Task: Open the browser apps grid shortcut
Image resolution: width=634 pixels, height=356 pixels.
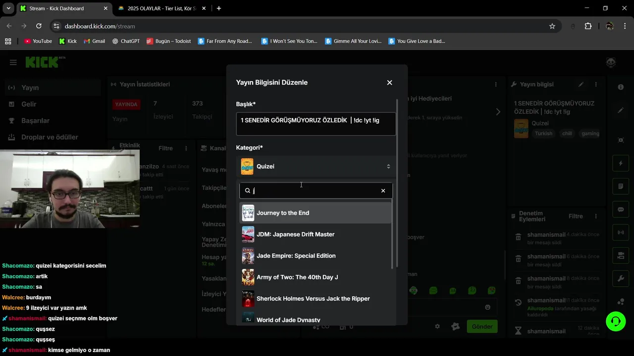Action: (8, 41)
